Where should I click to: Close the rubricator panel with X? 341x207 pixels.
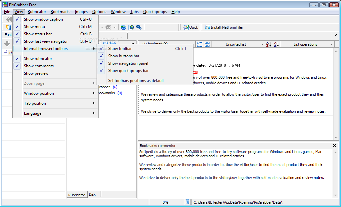[x=133, y=43]
